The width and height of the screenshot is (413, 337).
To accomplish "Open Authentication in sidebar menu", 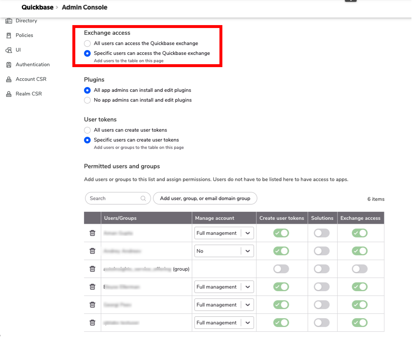I will click(x=33, y=64).
